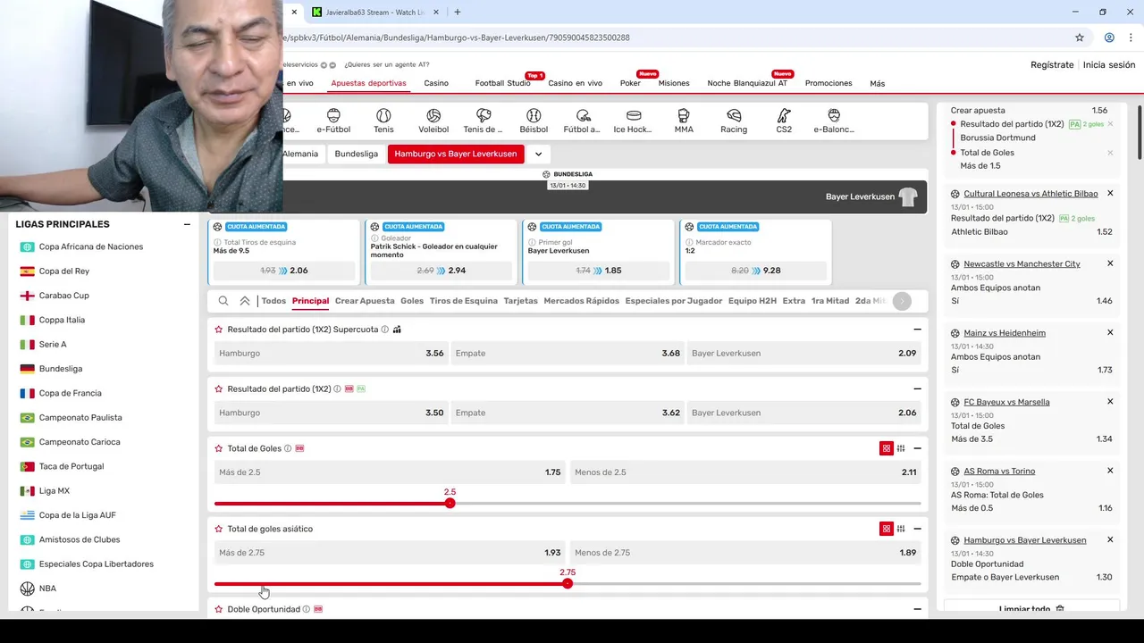Switch to the Goles market tab
This screenshot has height=643, width=1144.
[412, 301]
